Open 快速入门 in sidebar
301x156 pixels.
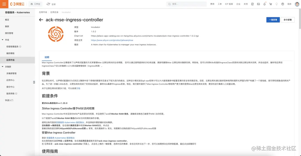(9, 100)
